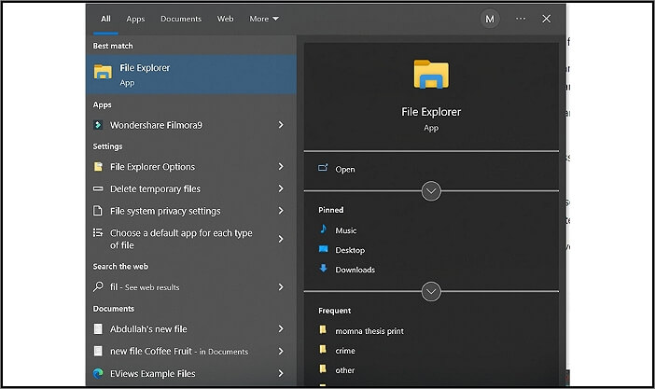
Task: Click Open in the File Explorer panel
Action: coord(345,170)
